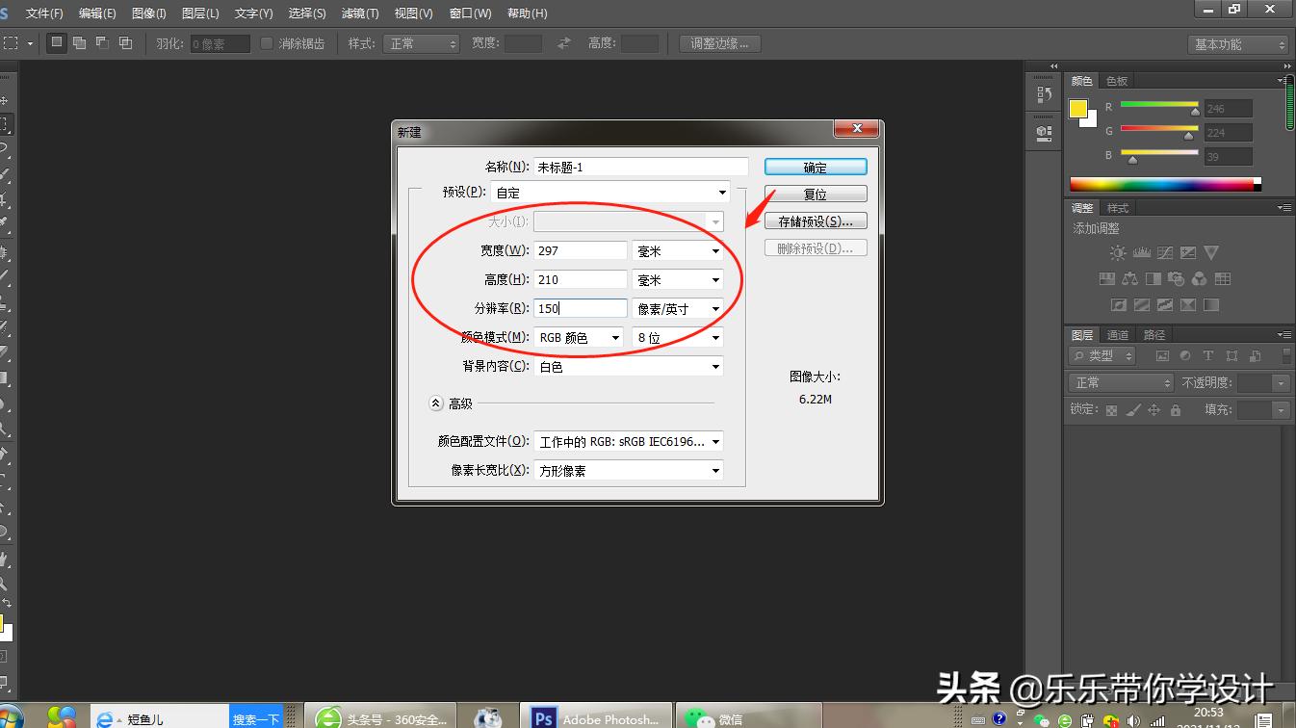Select the Brightness/Contrast adjustment icon
This screenshot has width=1296, height=728.
(1118, 252)
